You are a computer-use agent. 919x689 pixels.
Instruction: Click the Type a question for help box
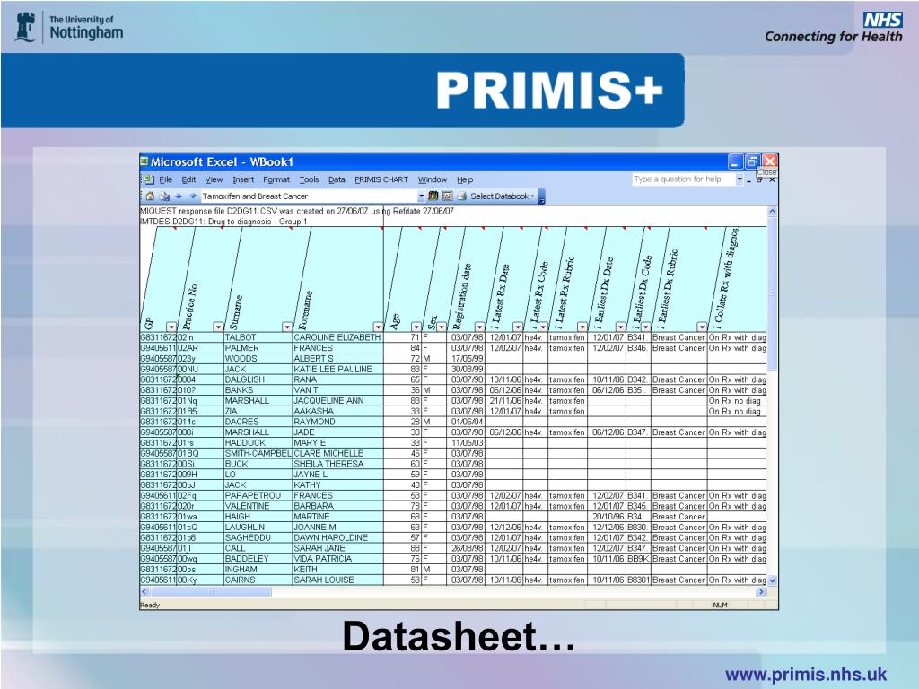coord(683,179)
